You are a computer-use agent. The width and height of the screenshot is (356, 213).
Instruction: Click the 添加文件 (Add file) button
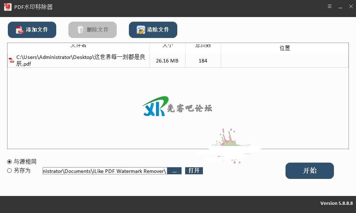(32, 30)
